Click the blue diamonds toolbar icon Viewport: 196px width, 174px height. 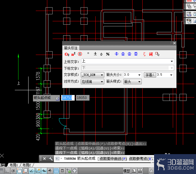click(189, 14)
